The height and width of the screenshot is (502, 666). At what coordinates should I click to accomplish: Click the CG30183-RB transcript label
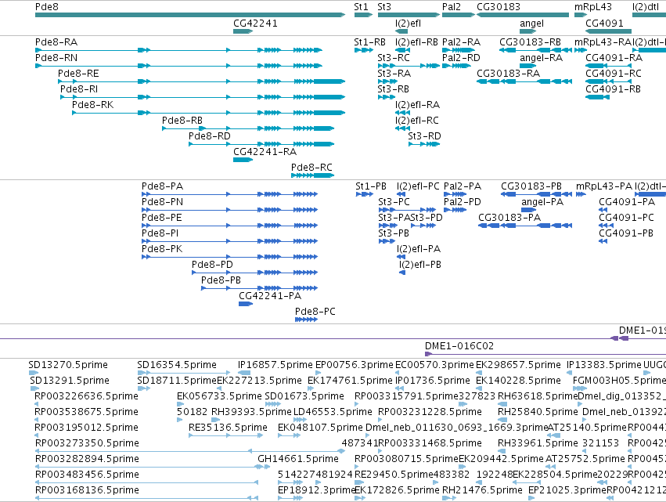tap(530, 42)
